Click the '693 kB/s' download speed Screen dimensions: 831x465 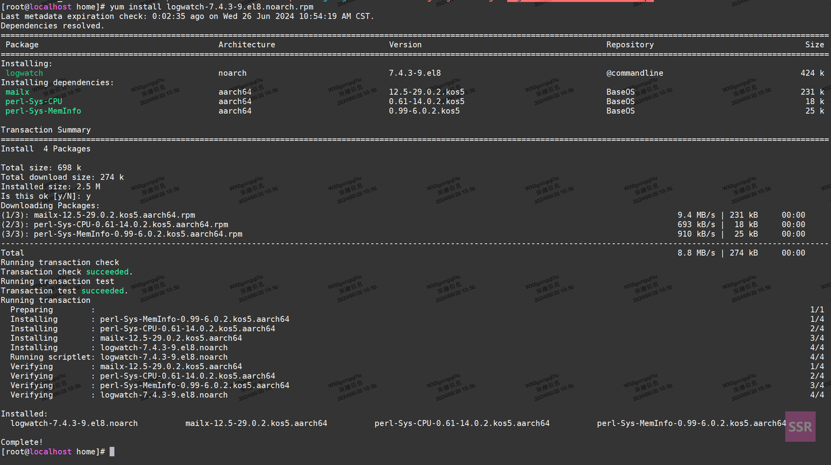click(697, 224)
